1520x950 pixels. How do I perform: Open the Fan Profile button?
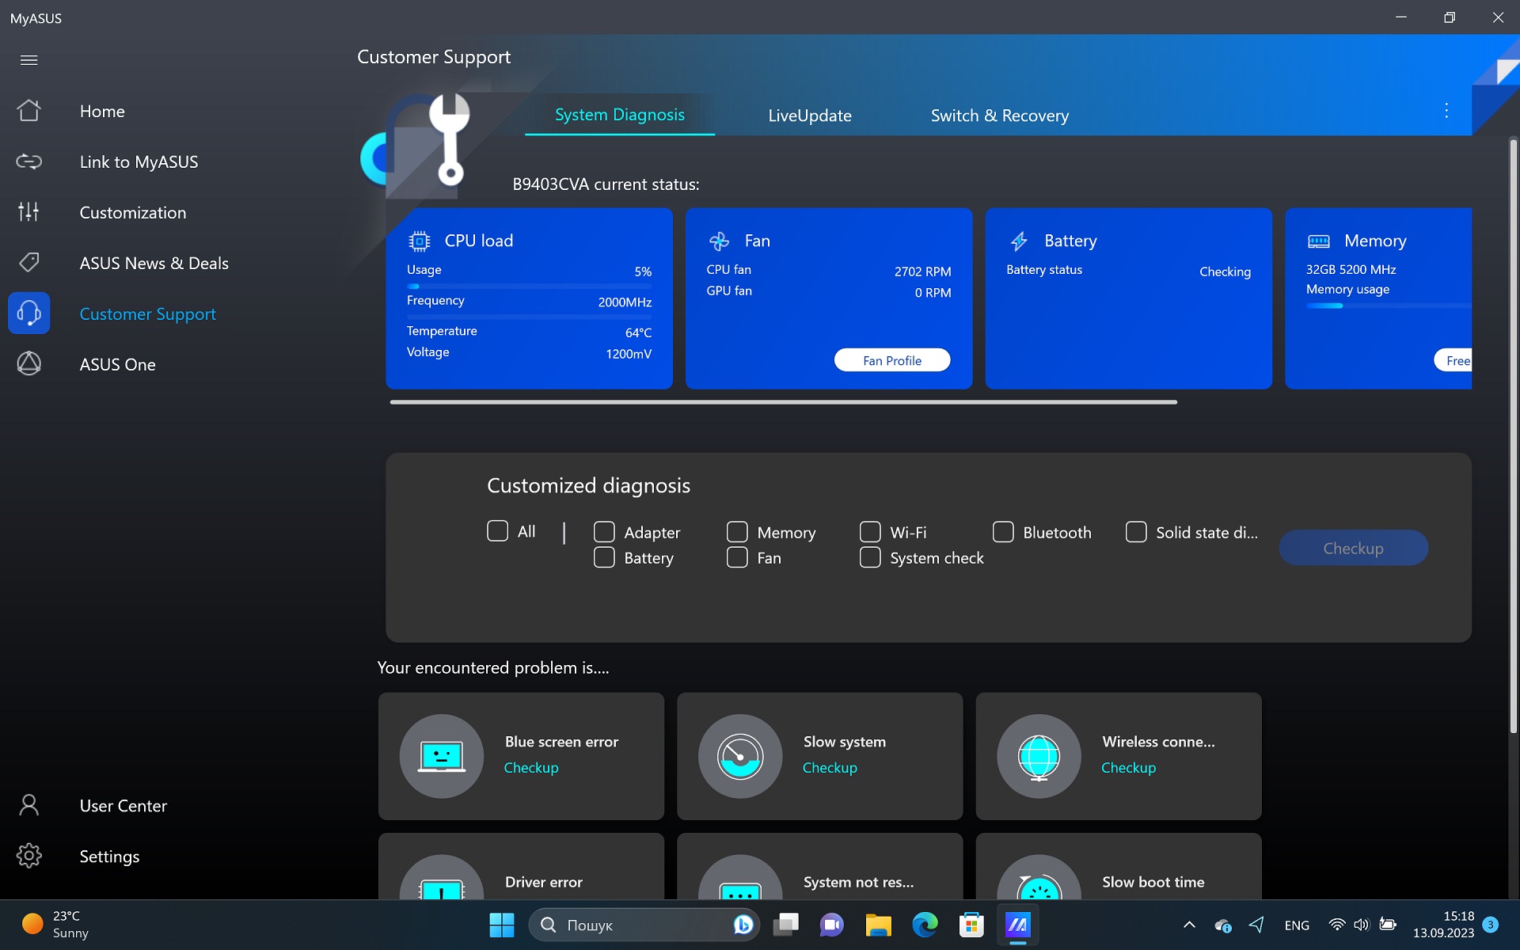tap(892, 360)
